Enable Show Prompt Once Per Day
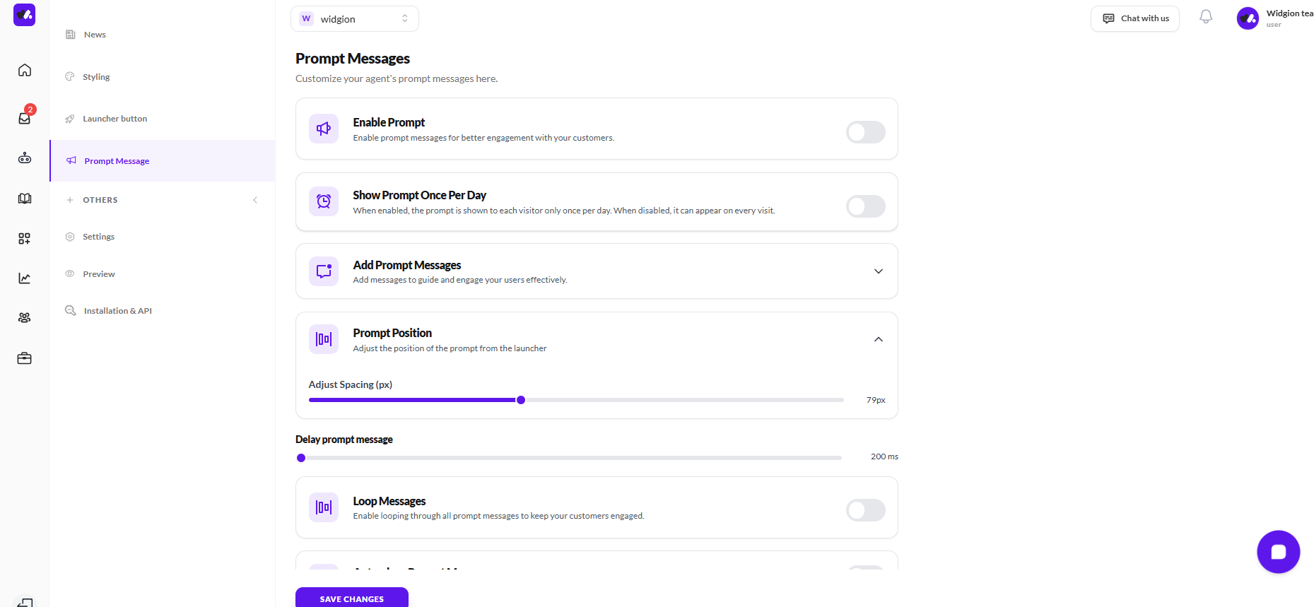The width and height of the screenshot is (1314, 607). pyautogui.click(x=865, y=206)
